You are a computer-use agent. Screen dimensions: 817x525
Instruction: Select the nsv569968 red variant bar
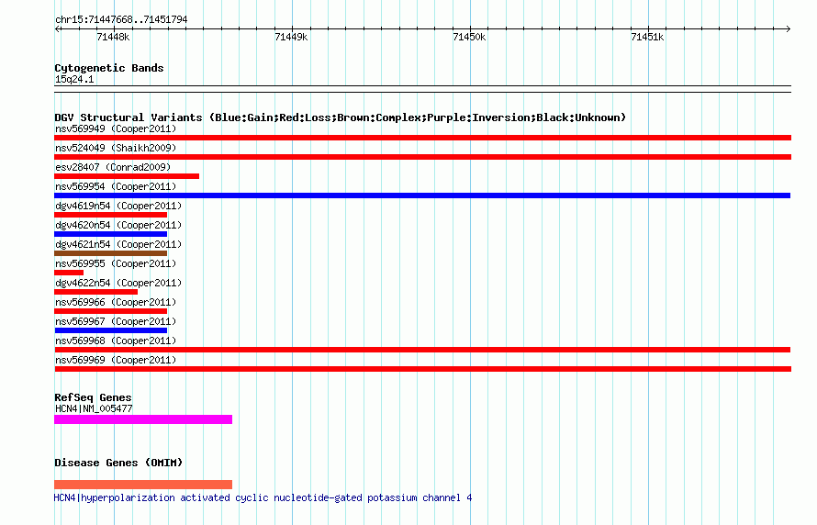tap(422, 350)
